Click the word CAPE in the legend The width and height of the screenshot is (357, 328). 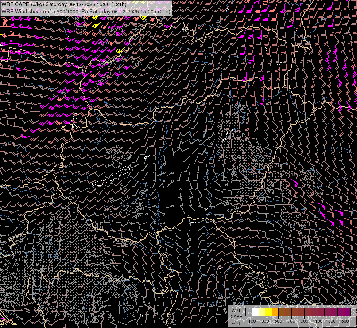click(x=236, y=316)
